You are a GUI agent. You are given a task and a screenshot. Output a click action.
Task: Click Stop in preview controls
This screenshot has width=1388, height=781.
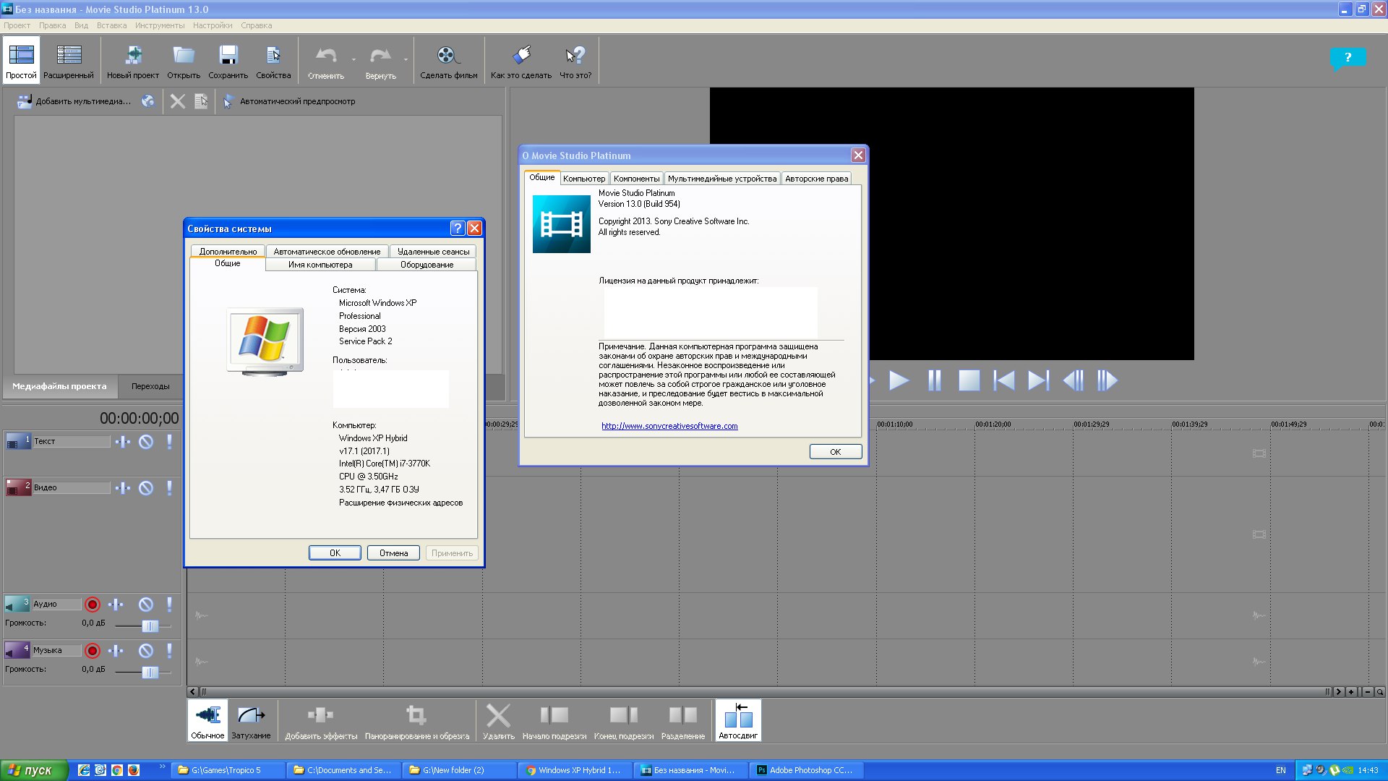(x=969, y=380)
